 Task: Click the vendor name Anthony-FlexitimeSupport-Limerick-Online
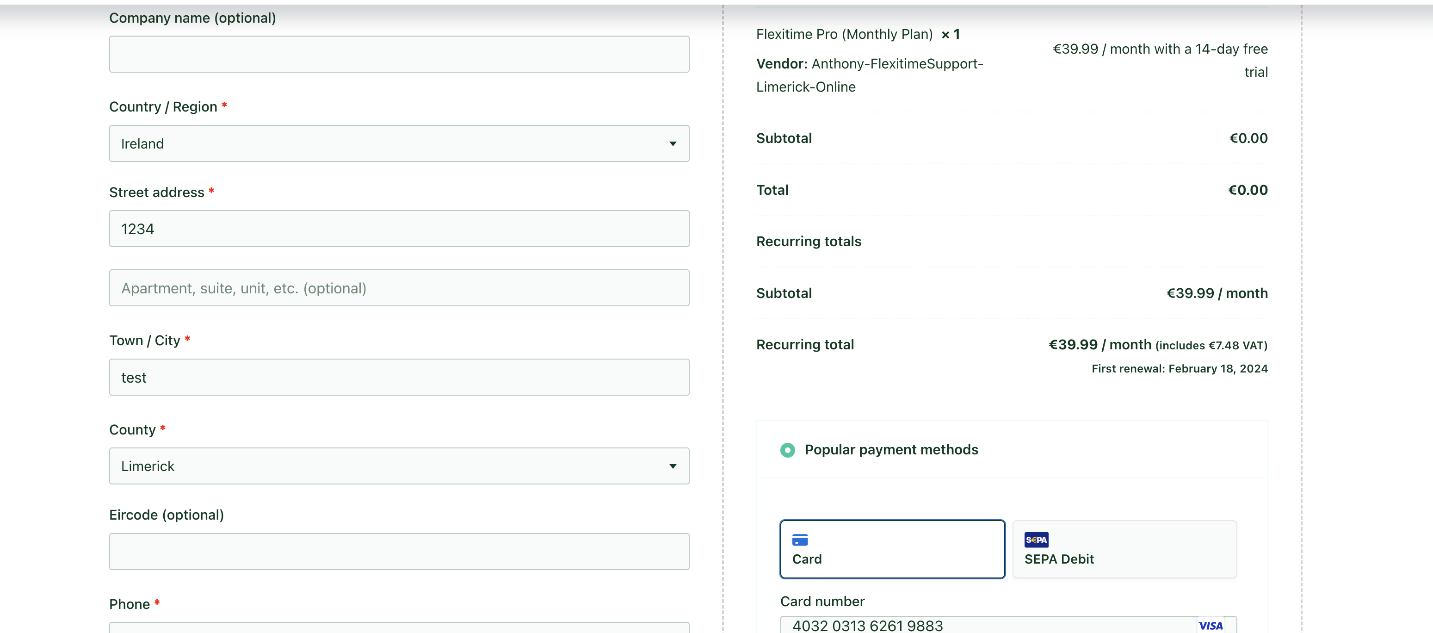870,75
